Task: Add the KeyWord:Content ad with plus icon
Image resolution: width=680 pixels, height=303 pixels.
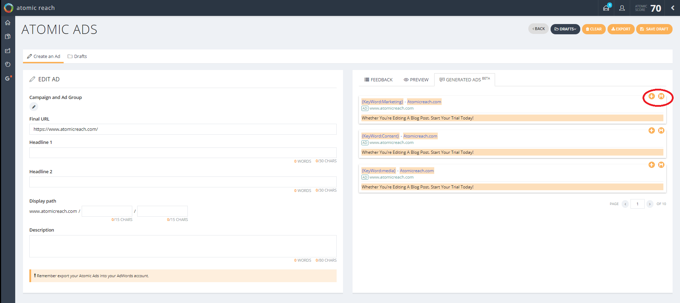Action: point(652,130)
